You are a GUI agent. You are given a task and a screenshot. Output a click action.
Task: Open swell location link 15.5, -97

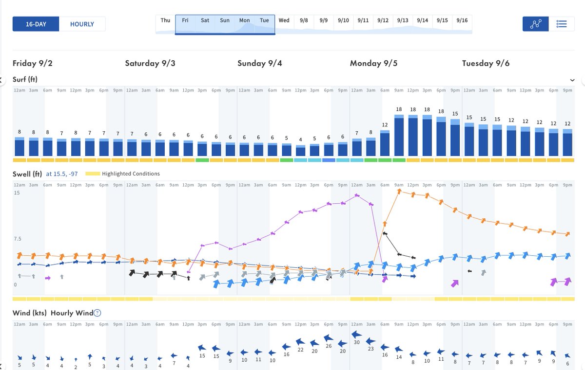[x=62, y=174]
